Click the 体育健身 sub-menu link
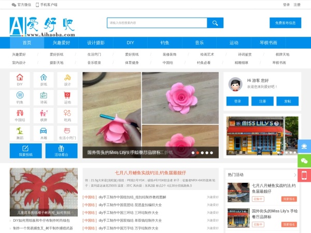This screenshot has width=311, height=233. pos(132,63)
